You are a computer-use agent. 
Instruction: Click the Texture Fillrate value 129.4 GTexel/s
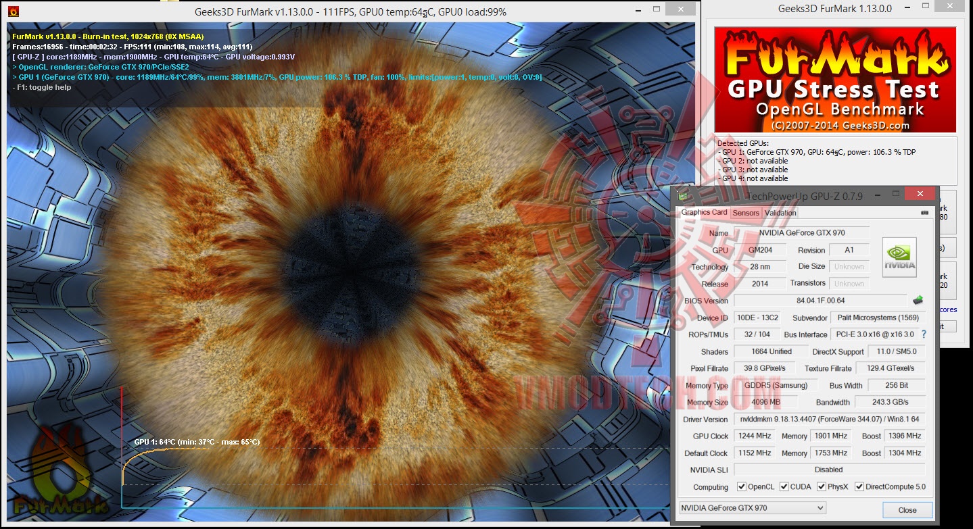(x=891, y=368)
